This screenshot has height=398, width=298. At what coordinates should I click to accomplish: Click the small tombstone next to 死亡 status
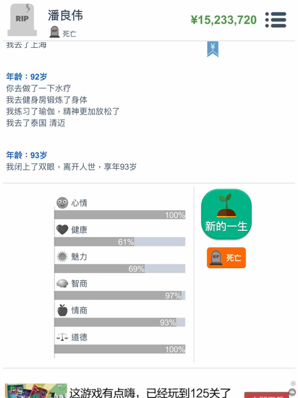pyautogui.click(x=55, y=32)
